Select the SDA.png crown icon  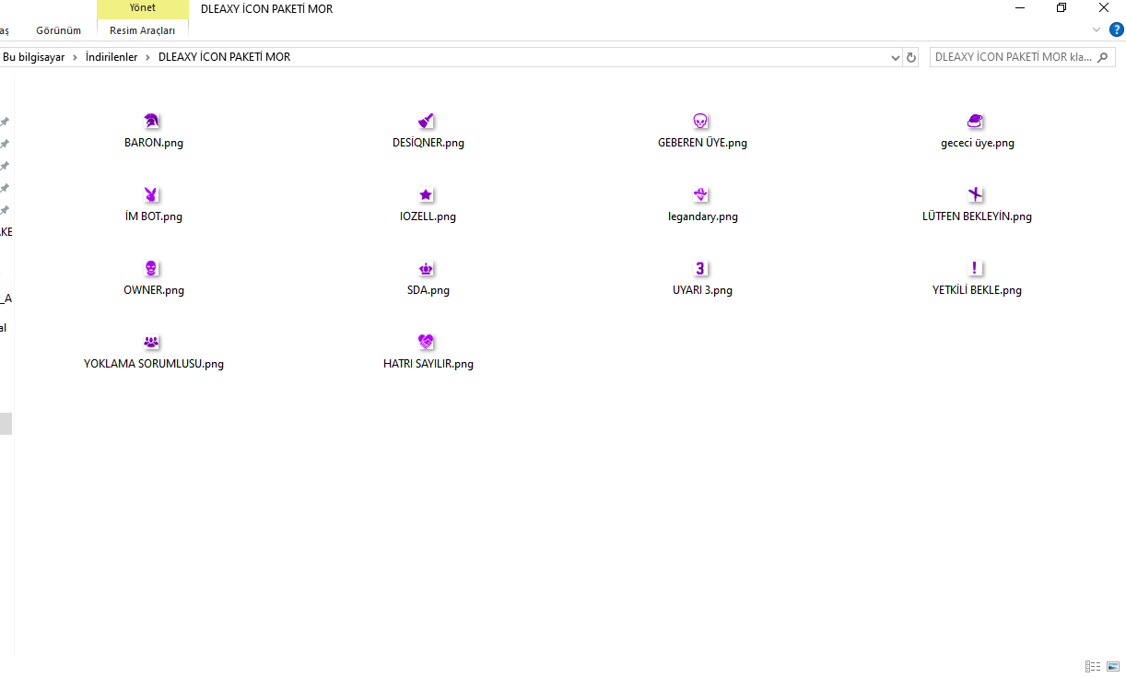tap(426, 268)
